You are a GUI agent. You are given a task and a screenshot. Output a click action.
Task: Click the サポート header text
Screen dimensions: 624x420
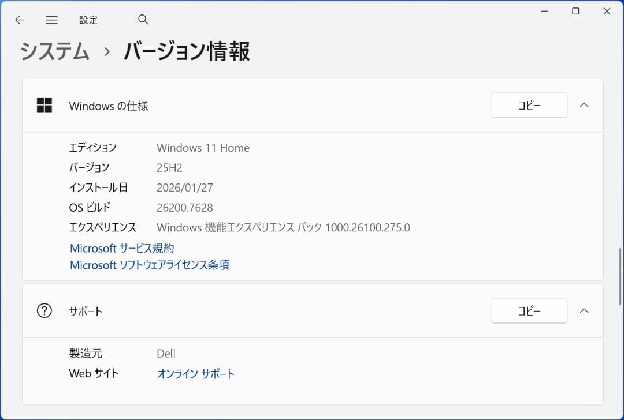86,311
